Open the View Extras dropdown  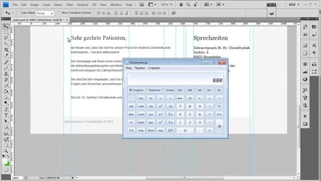(152, 5)
